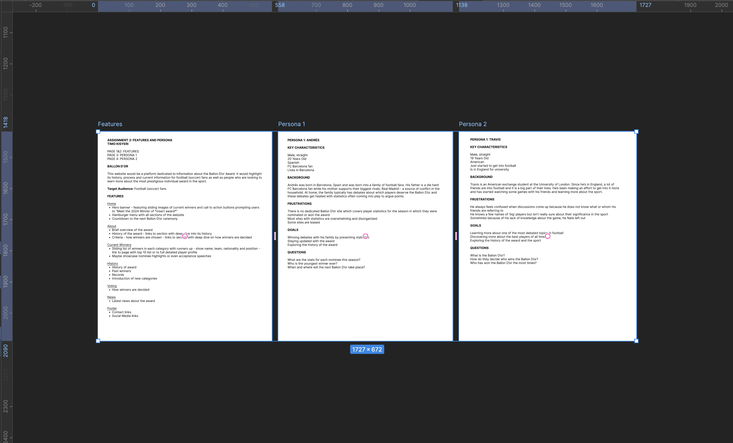Select the Persona 2 frame title
Image resolution: width=733 pixels, height=443 pixels.
coord(472,124)
